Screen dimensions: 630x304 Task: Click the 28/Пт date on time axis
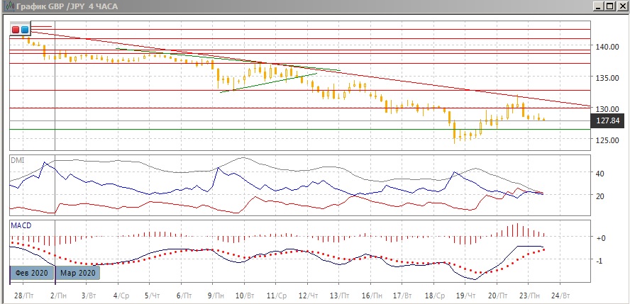point(22,293)
